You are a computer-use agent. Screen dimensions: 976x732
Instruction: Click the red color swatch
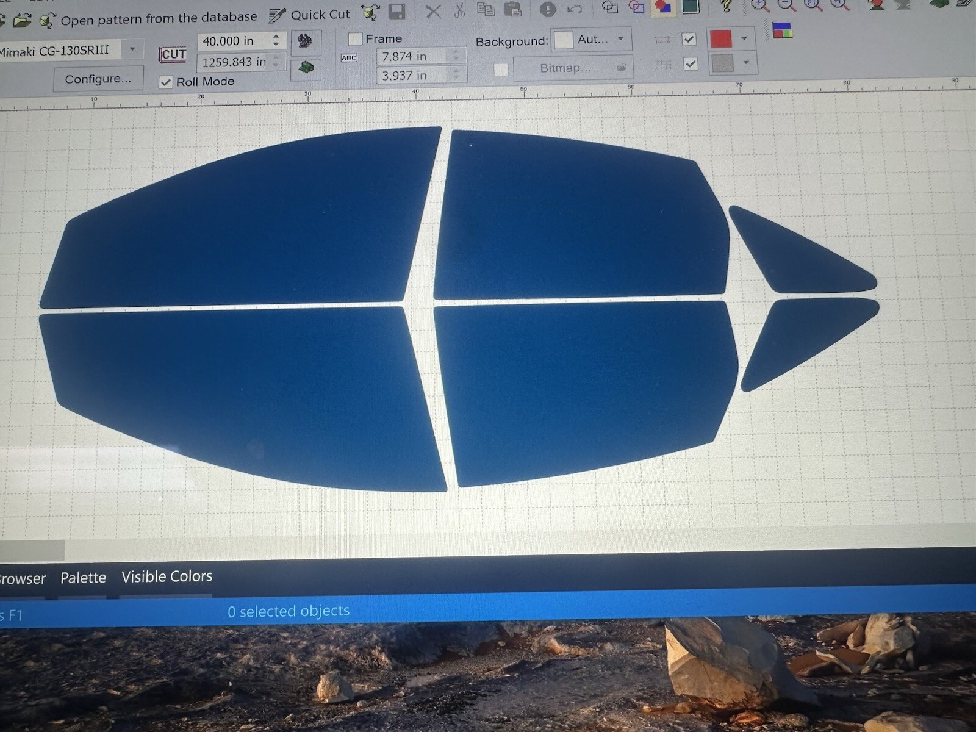721,38
